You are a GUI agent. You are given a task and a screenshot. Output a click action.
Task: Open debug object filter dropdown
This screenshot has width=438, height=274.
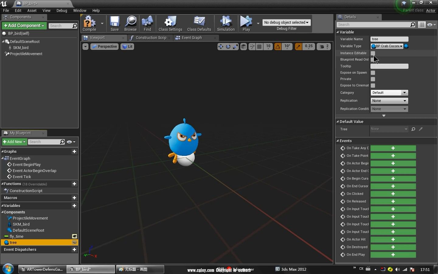(x=286, y=23)
